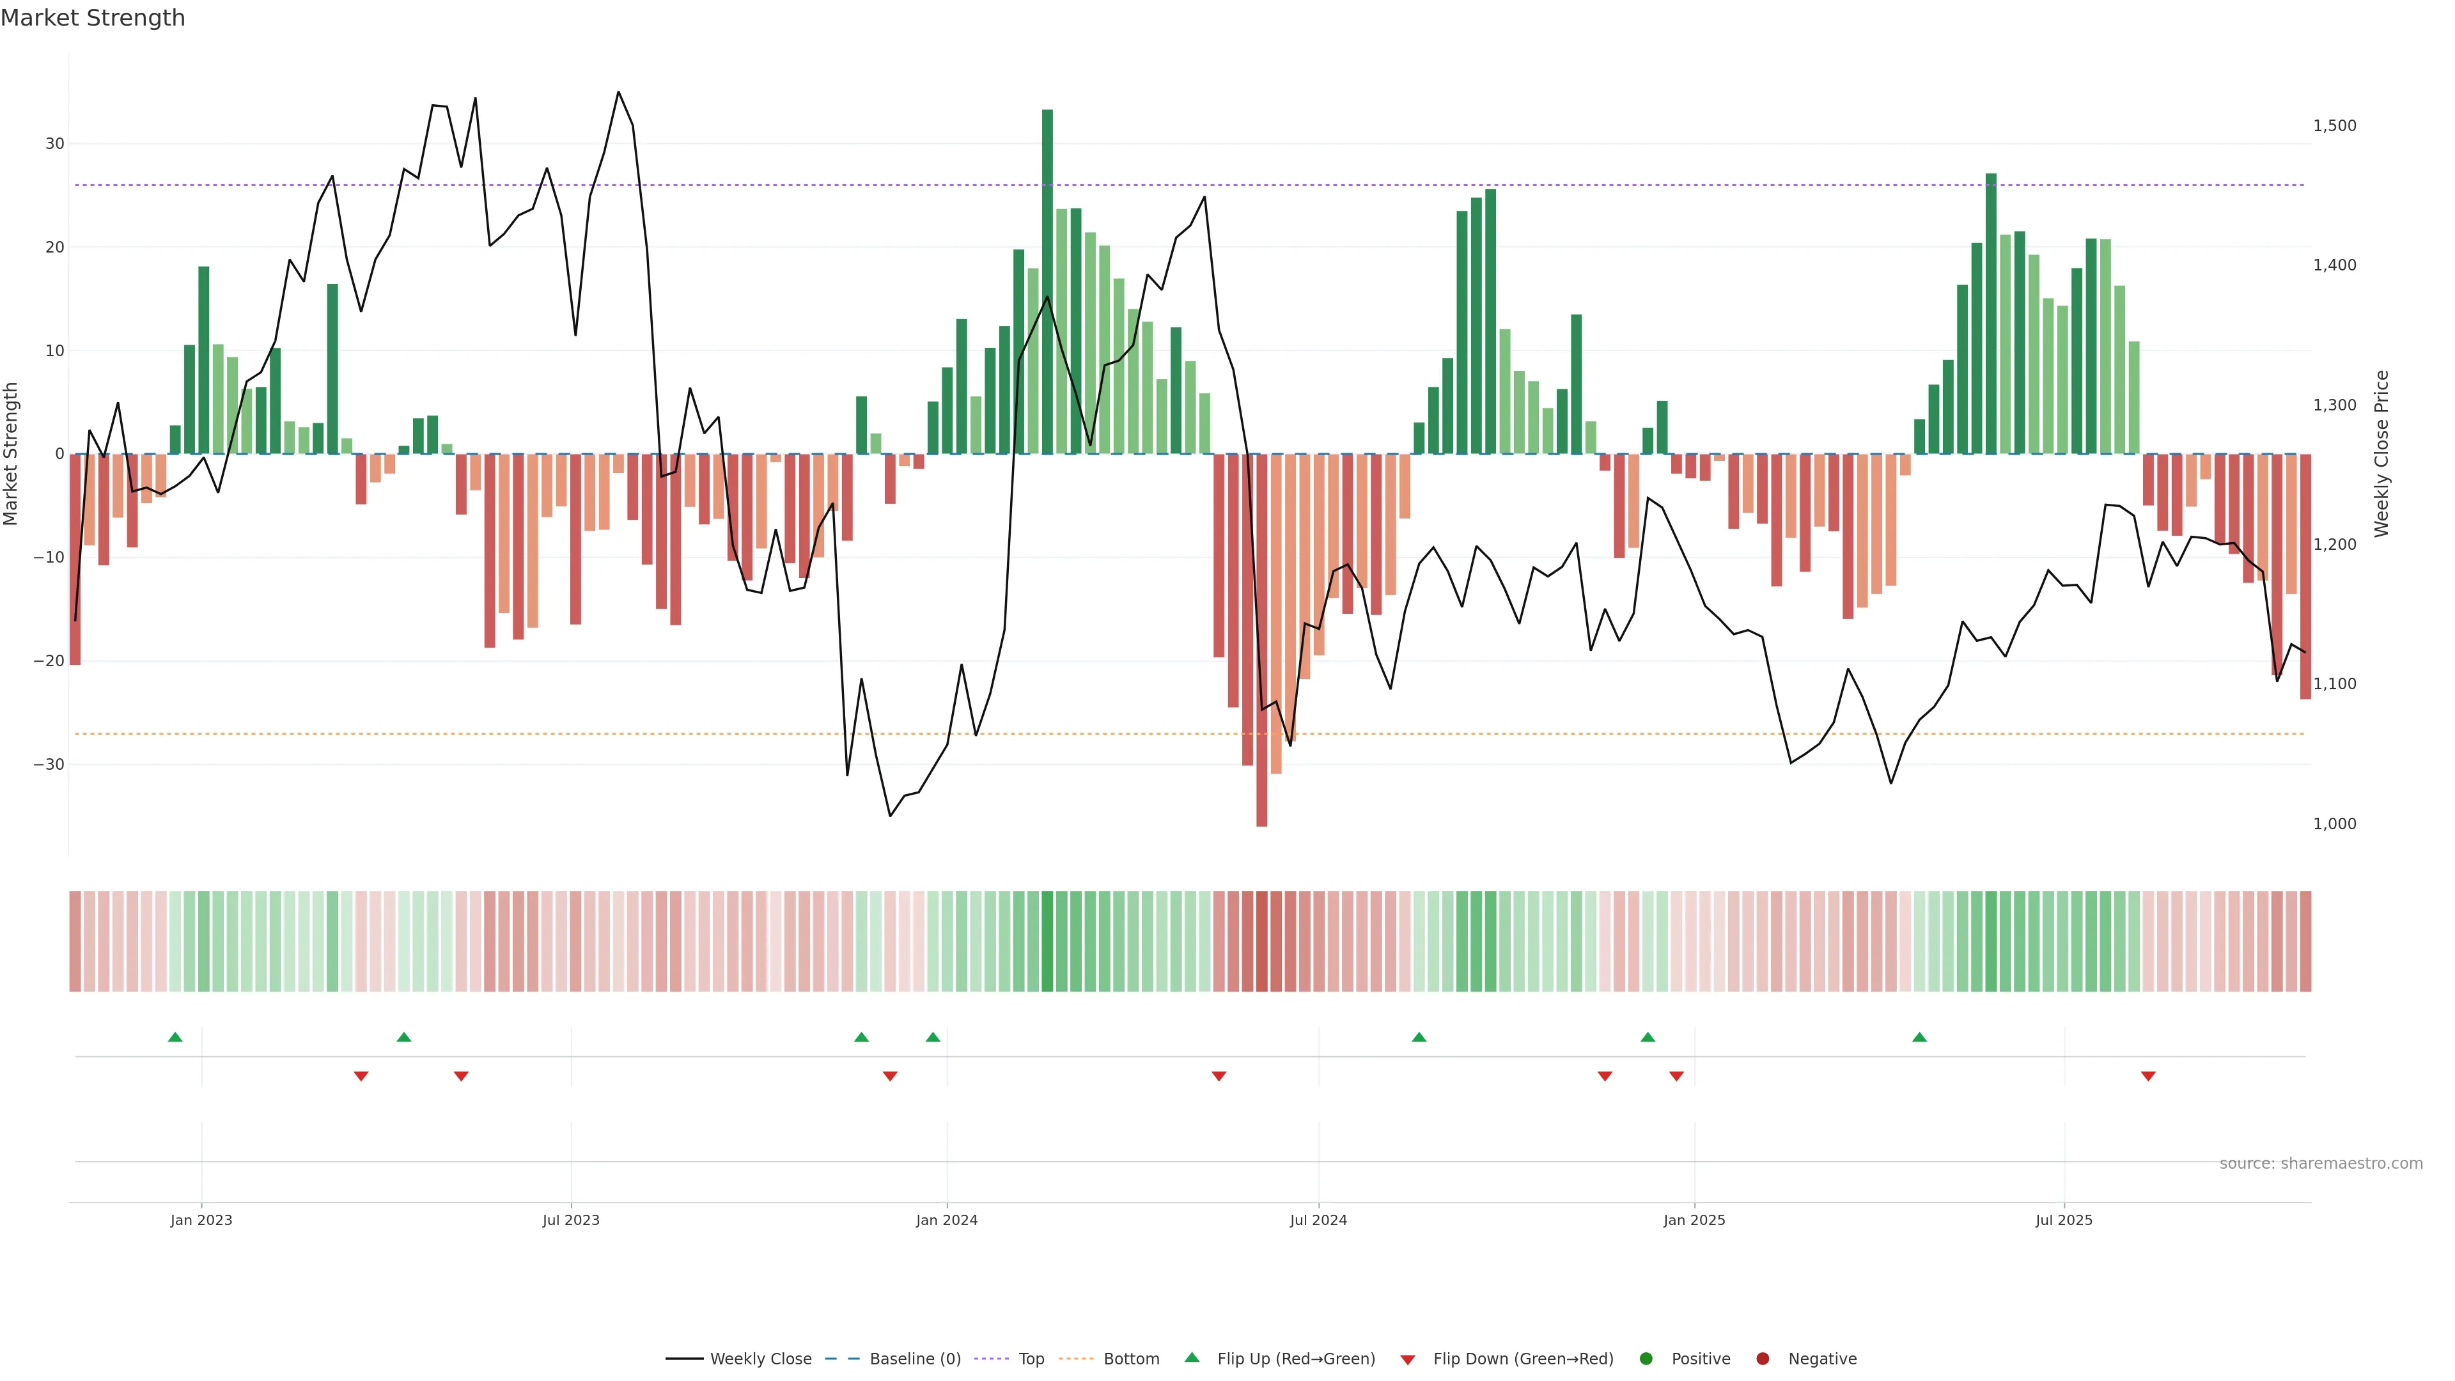Click the green Positive circle in legend
Image resolution: width=2455 pixels, height=1381 pixels.
coord(1645,1359)
